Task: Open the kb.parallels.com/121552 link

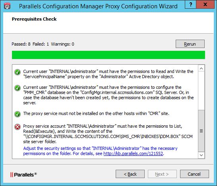Action: coord(133,153)
